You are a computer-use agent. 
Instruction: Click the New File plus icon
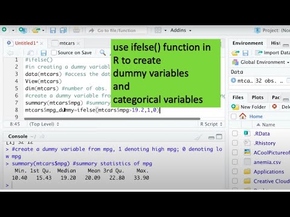(x=4, y=30)
